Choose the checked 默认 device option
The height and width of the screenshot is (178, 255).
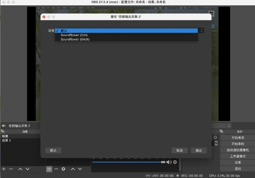(x=126, y=31)
